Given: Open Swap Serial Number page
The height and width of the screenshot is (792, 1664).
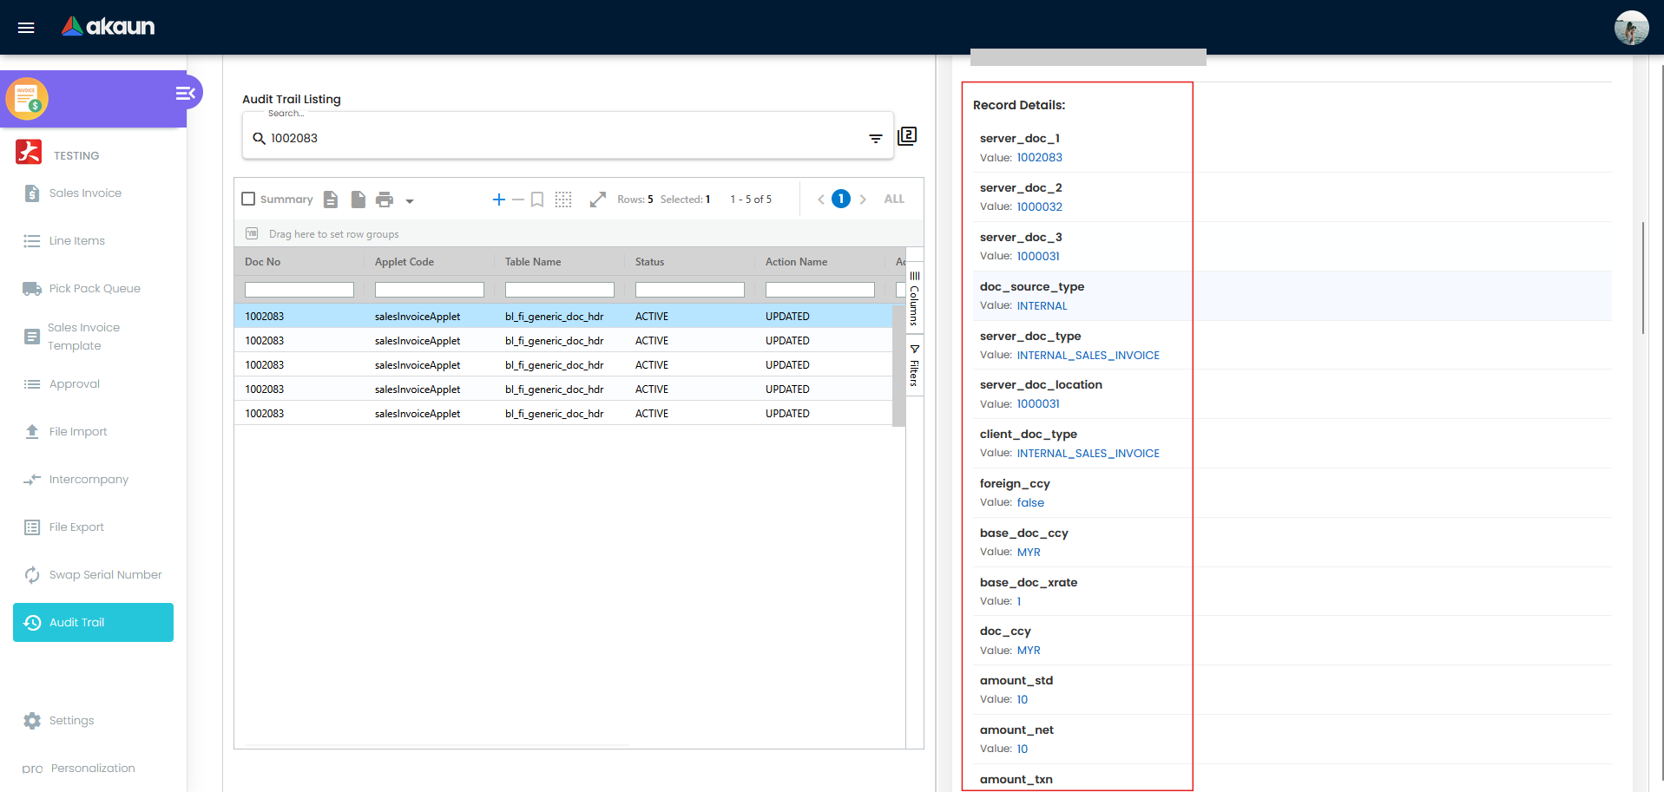Looking at the screenshot, I should 105,575.
